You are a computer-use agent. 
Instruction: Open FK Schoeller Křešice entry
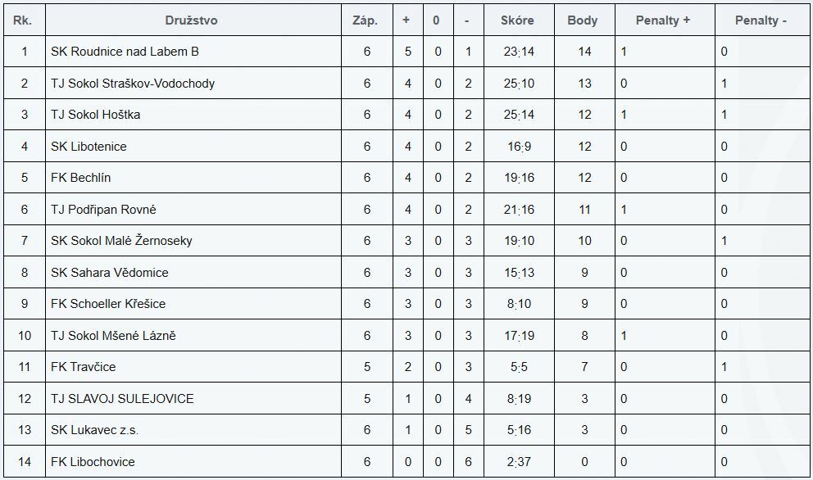click(108, 304)
